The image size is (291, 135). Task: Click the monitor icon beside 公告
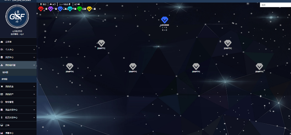pos(2,125)
